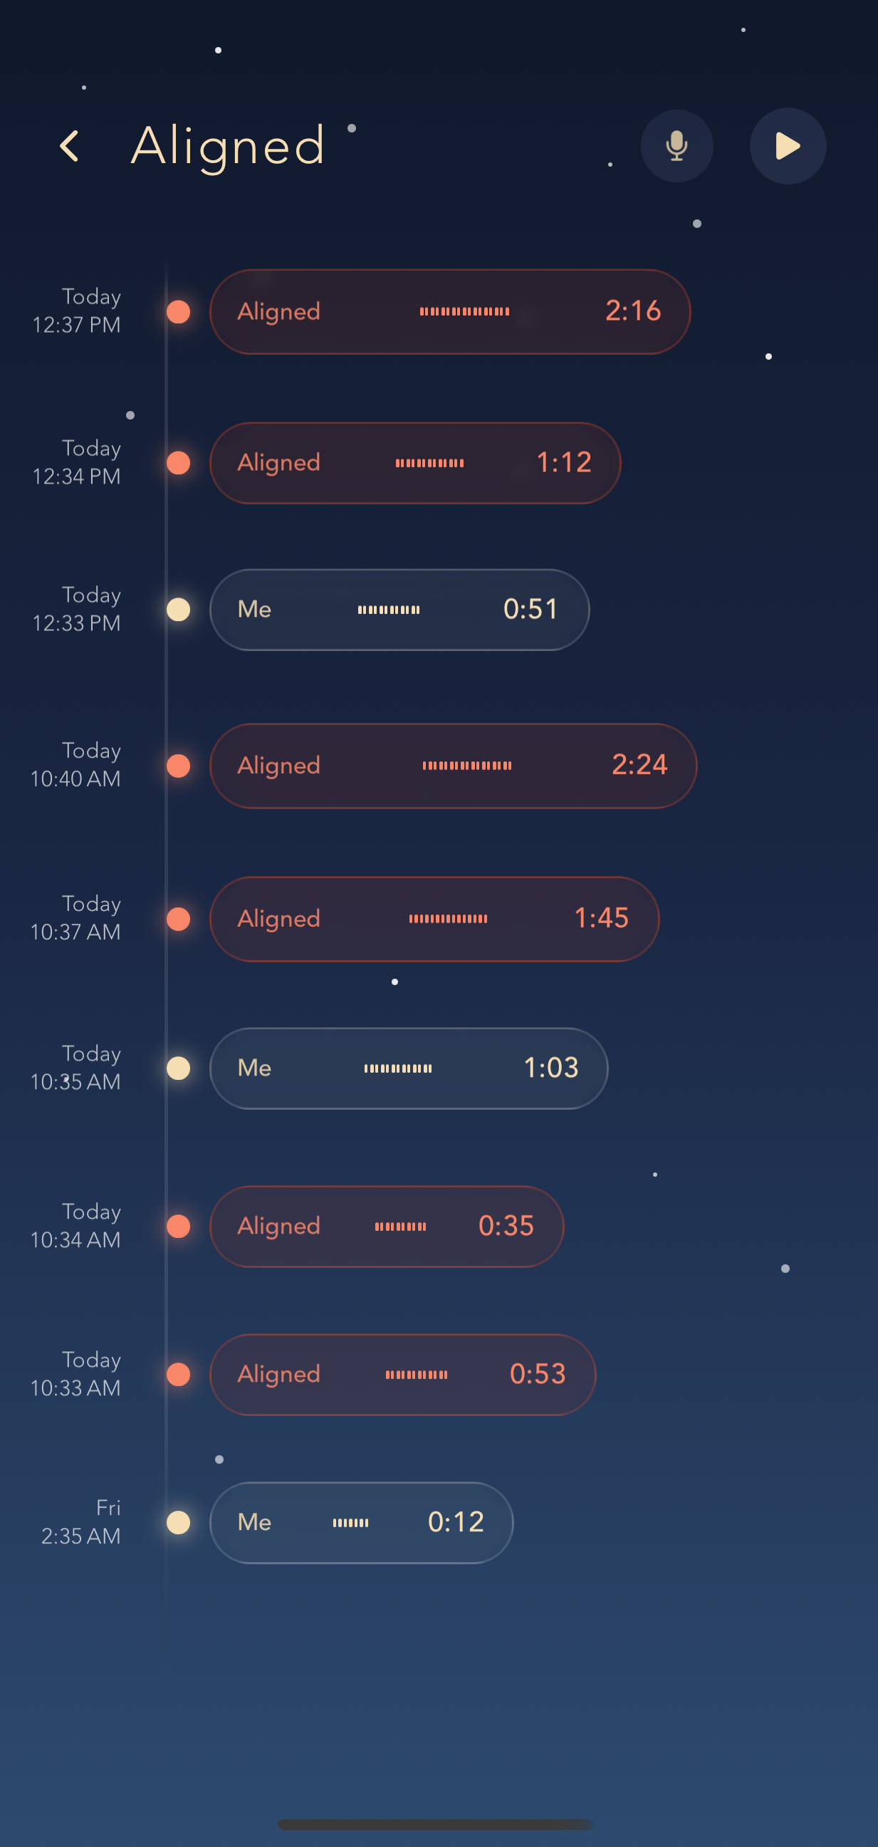The width and height of the screenshot is (878, 1847).
Task: Tap the microphone icon to record
Action: [x=676, y=145]
